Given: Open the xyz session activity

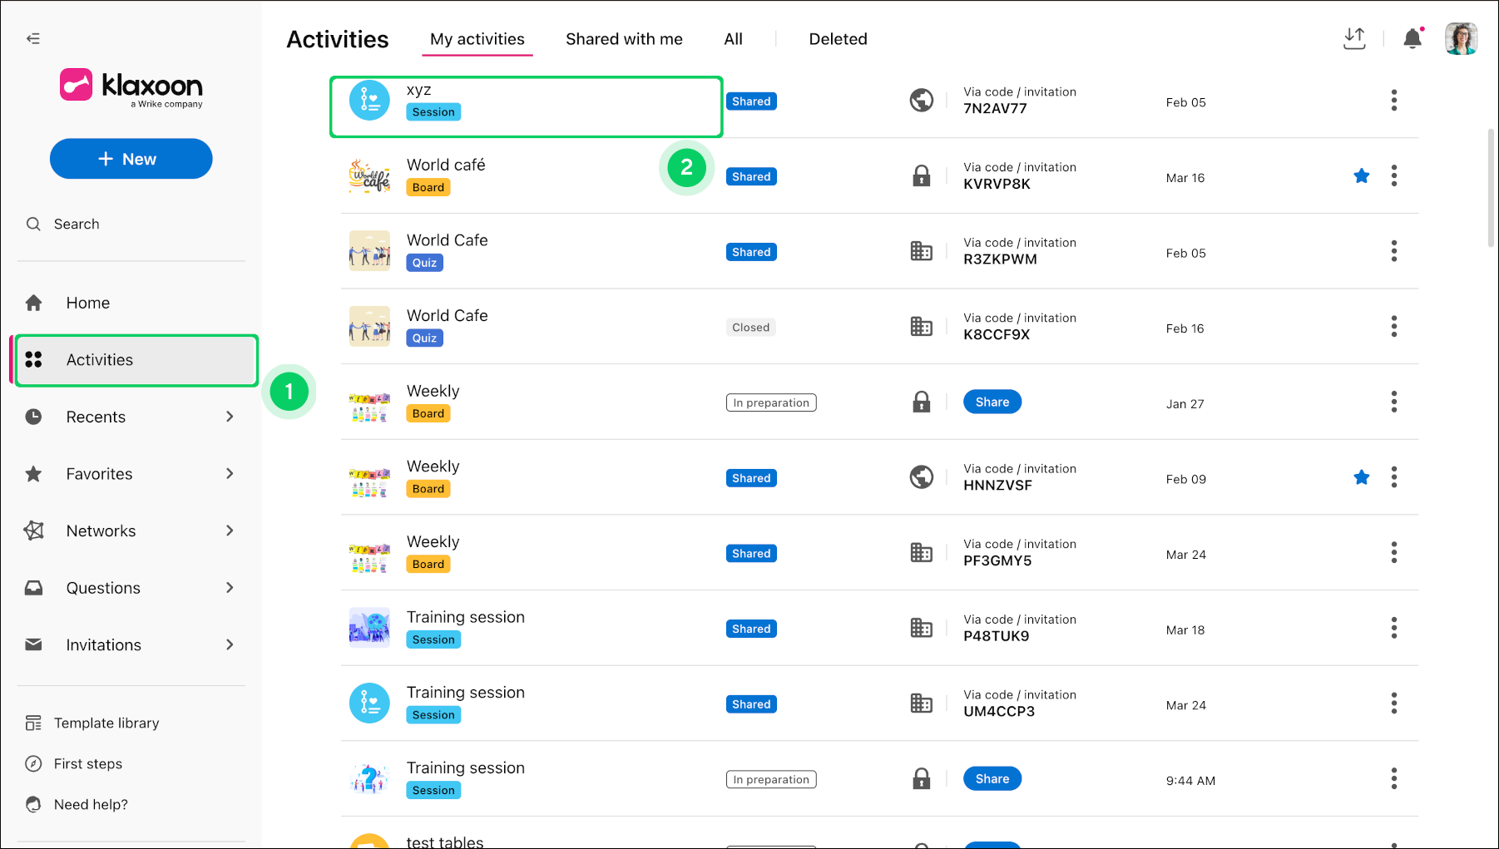Looking at the screenshot, I should coord(526,107).
